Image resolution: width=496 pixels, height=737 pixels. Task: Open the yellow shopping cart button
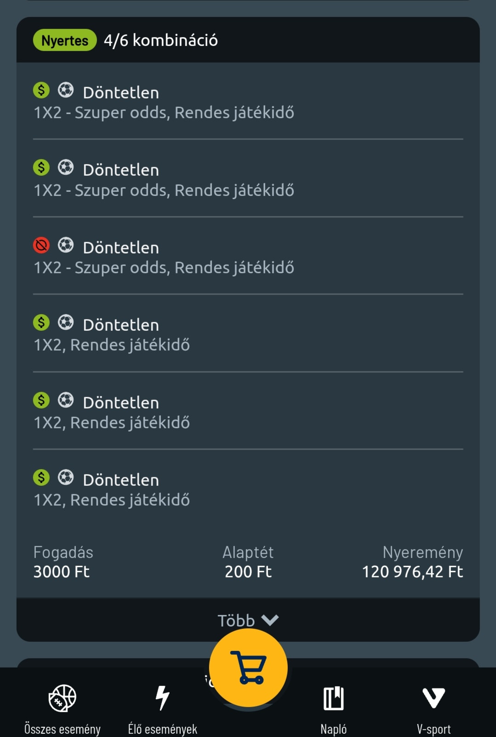[x=248, y=668]
